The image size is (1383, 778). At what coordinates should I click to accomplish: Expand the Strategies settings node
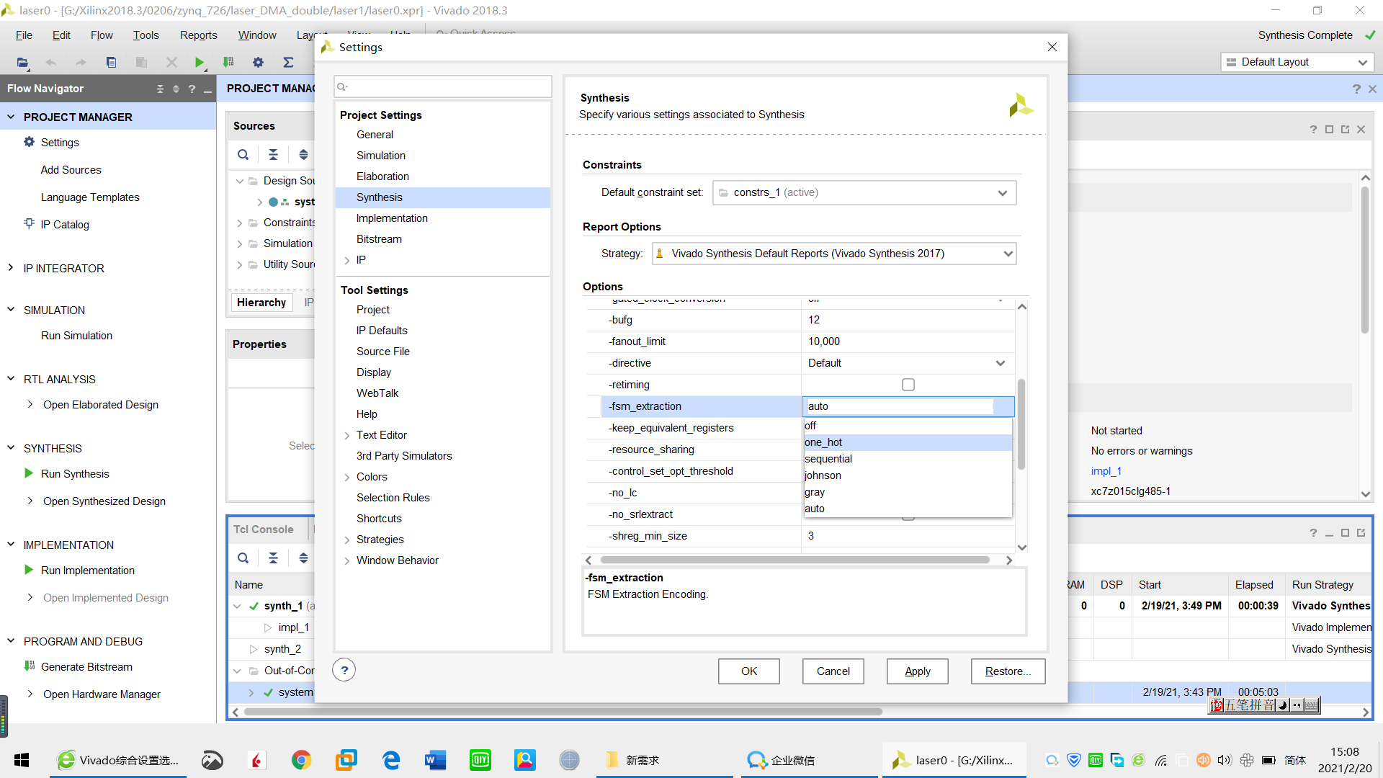(x=347, y=540)
